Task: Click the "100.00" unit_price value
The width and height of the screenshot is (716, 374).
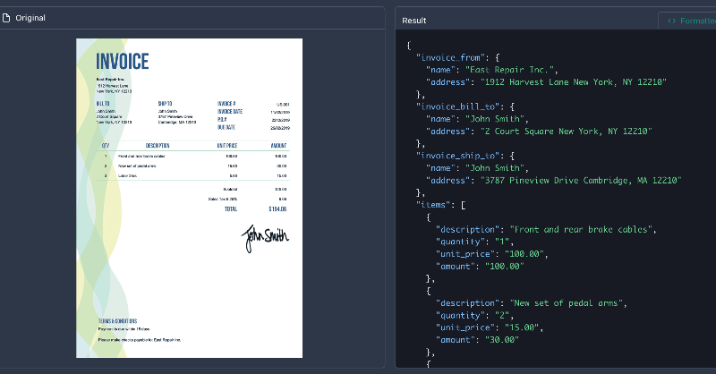Action: 524,254
